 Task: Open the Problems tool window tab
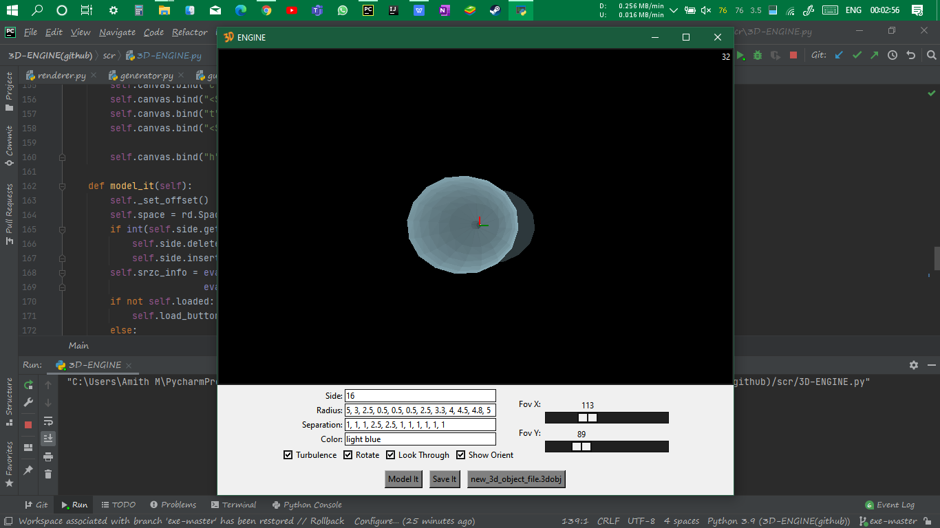173,505
